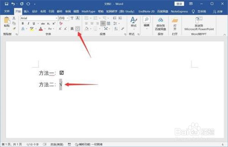Undo the last action

coord(13,4)
